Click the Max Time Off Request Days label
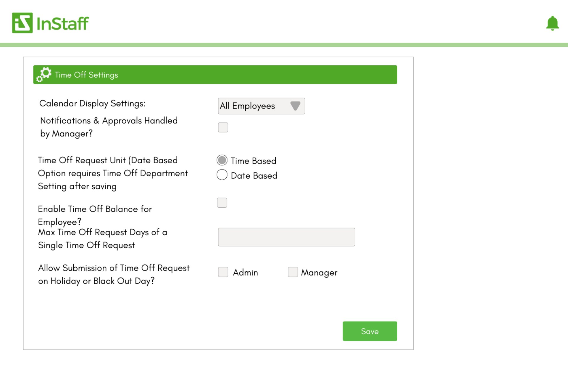Image resolution: width=568 pixels, height=379 pixels. coord(102,239)
